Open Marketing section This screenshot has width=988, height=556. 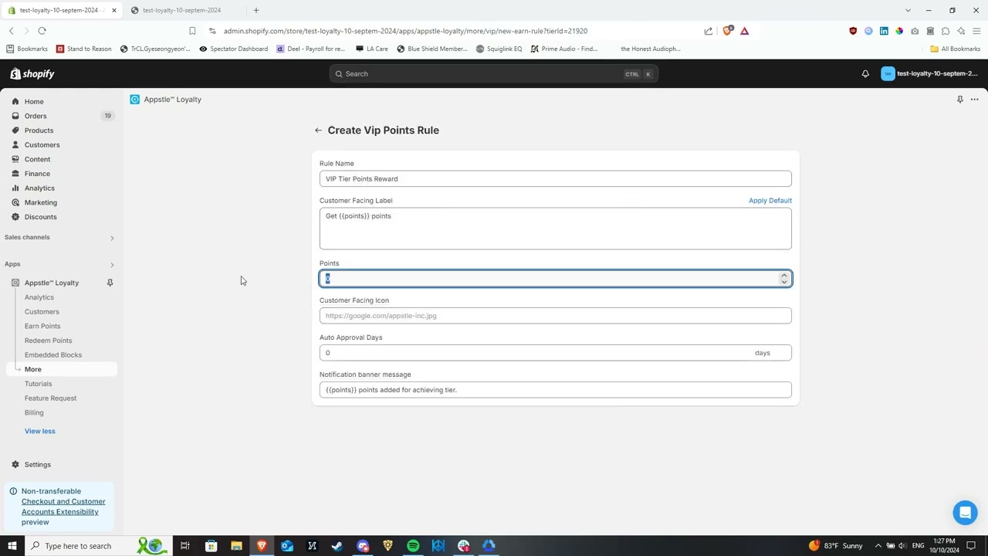pyautogui.click(x=40, y=202)
